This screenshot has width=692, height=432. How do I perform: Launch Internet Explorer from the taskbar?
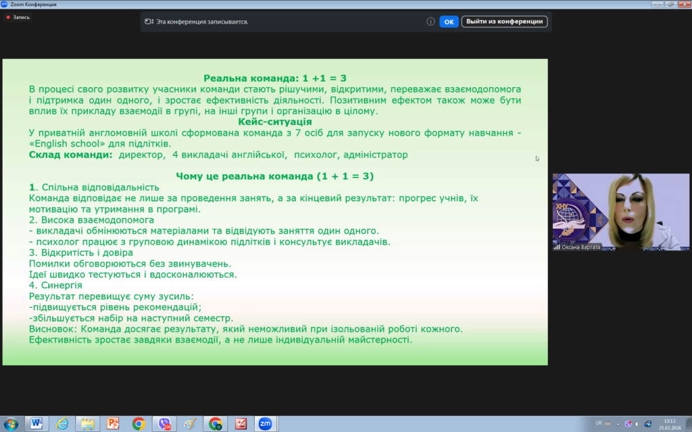tap(61, 423)
